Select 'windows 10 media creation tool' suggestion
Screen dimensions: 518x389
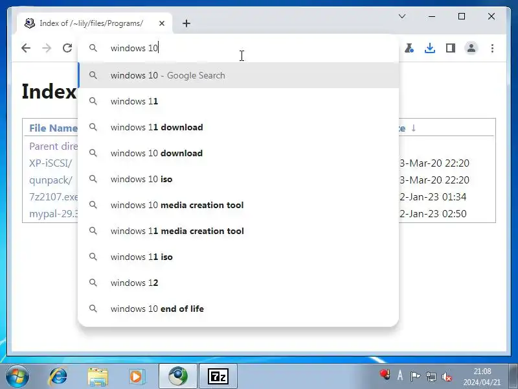click(x=238, y=205)
